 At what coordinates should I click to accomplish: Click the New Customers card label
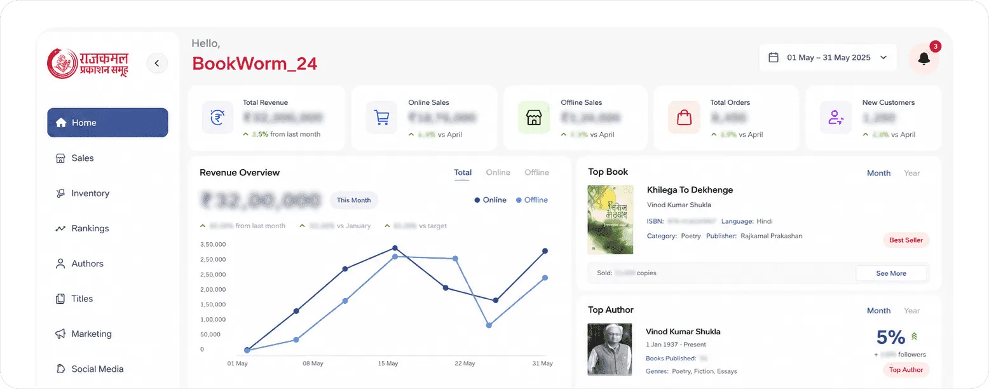889,102
